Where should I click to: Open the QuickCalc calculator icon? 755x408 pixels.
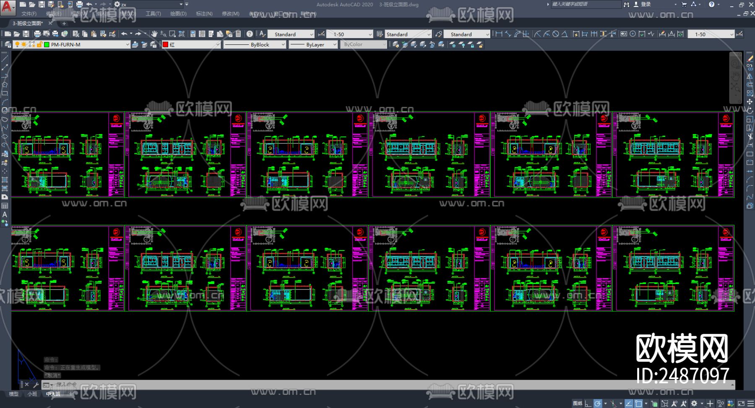(238, 34)
